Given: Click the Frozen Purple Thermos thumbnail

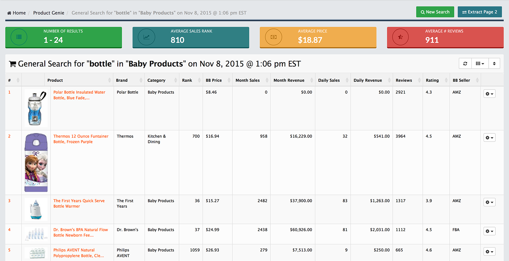Looking at the screenshot, I should coord(36,163).
